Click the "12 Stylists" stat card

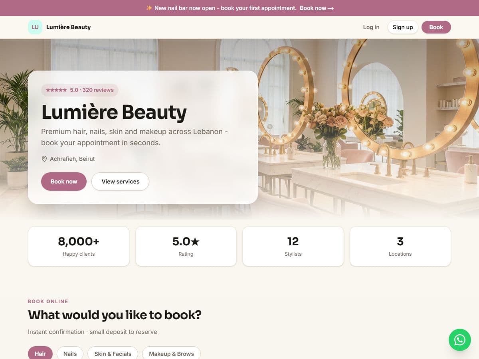293,246
